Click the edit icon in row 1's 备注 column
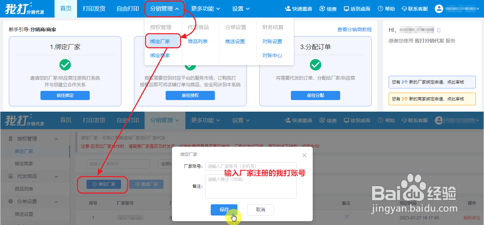This screenshot has width=484, height=225. (x=346, y=217)
